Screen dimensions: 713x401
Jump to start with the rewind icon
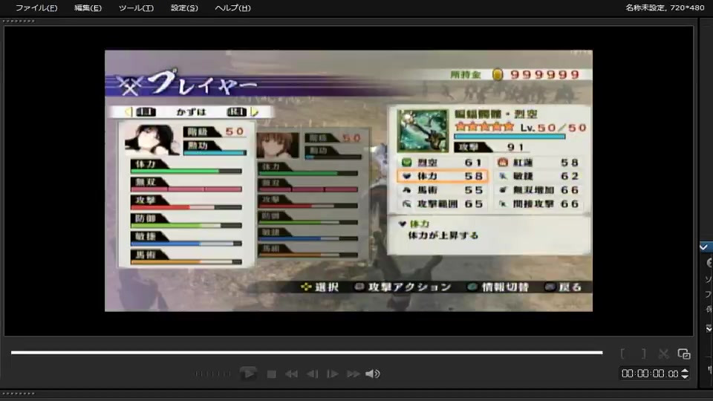tap(291, 374)
